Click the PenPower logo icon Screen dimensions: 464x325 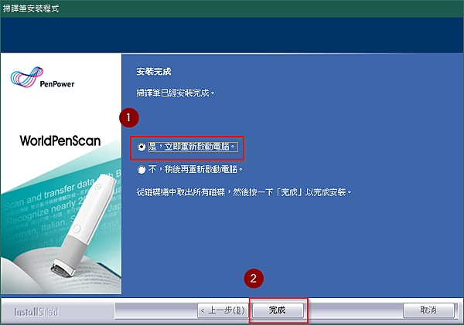click(x=27, y=77)
